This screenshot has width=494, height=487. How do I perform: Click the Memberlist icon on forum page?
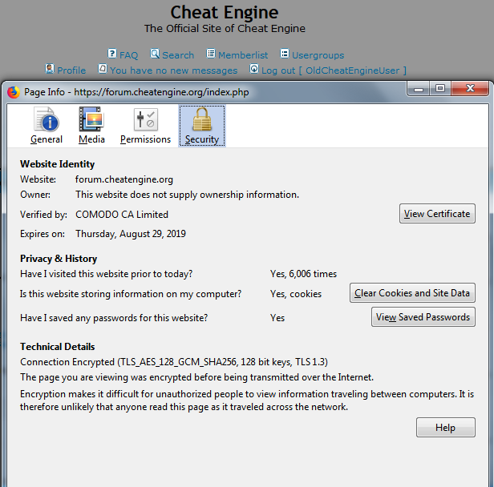pos(211,54)
